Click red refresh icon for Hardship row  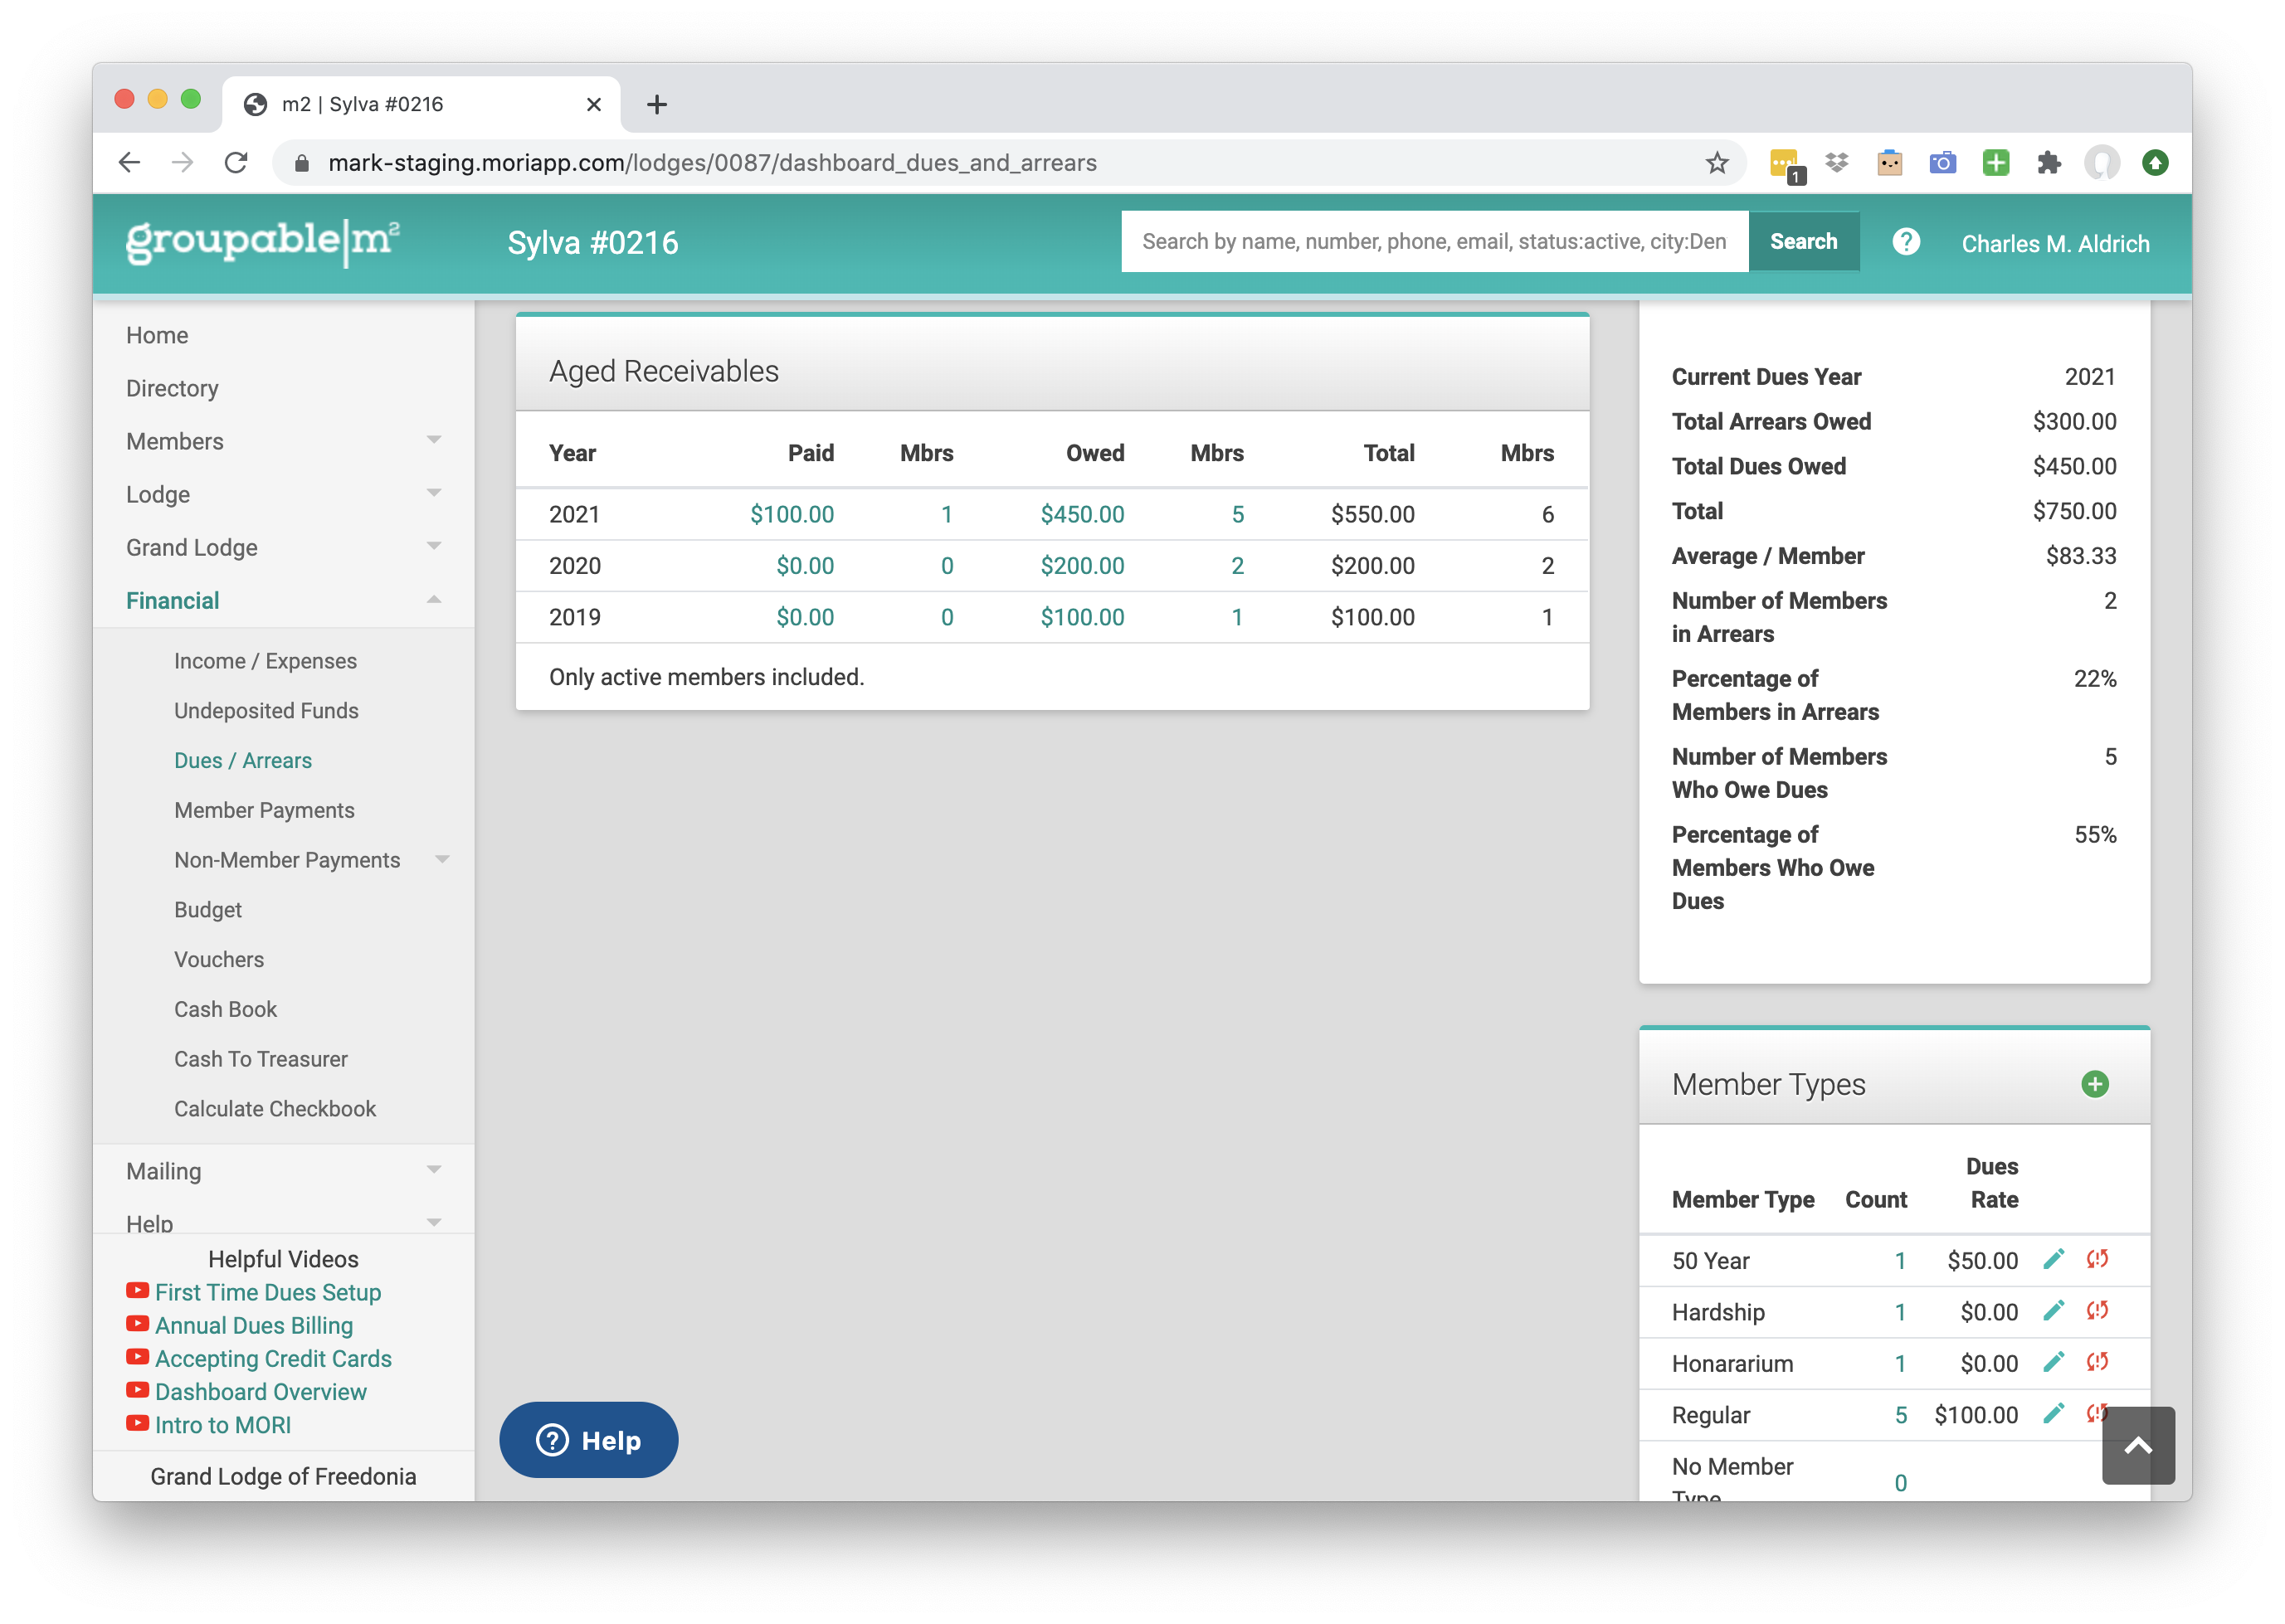pyautogui.click(x=2097, y=1310)
